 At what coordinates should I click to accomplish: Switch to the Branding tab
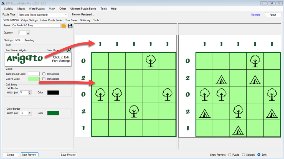pyautogui.click(x=29, y=40)
